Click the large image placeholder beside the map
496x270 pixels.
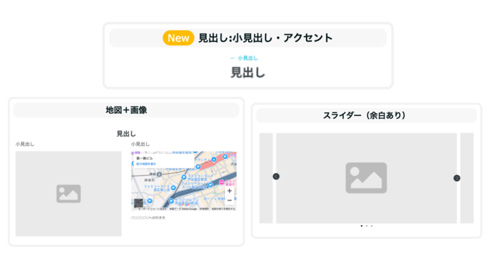click(68, 194)
